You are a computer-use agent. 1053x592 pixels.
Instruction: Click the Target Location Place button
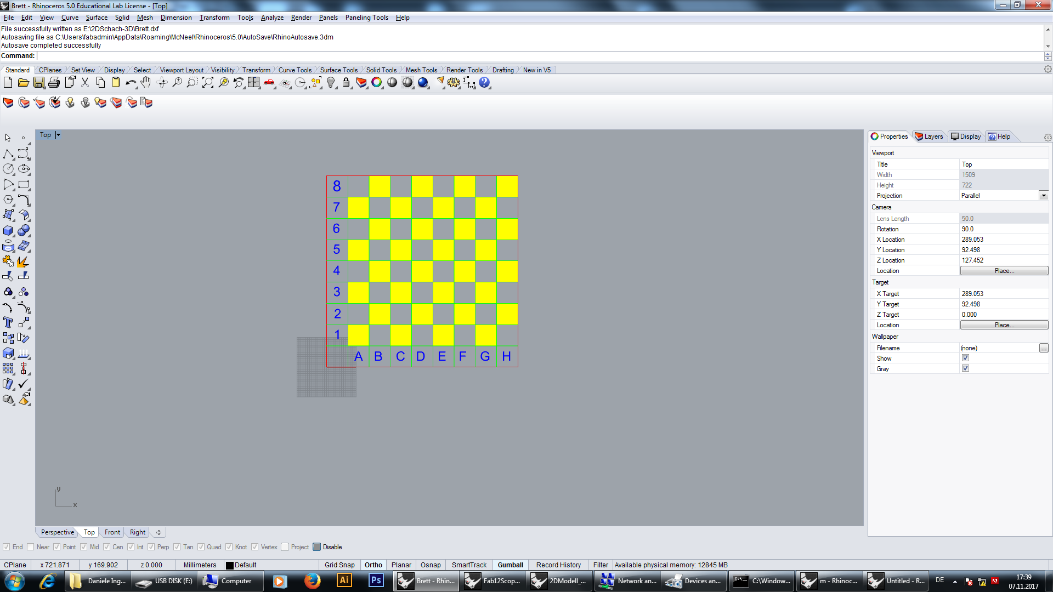[1004, 325]
